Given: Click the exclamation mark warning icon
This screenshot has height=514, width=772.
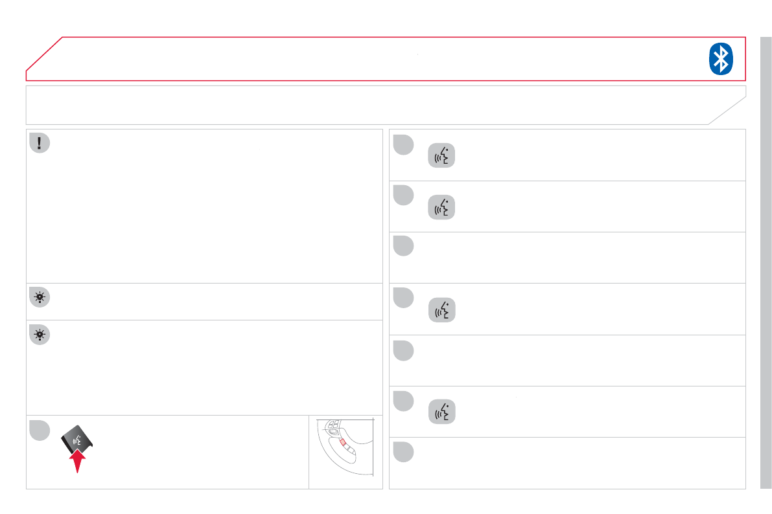Looking at the screenshot, I should click(40, 144).
